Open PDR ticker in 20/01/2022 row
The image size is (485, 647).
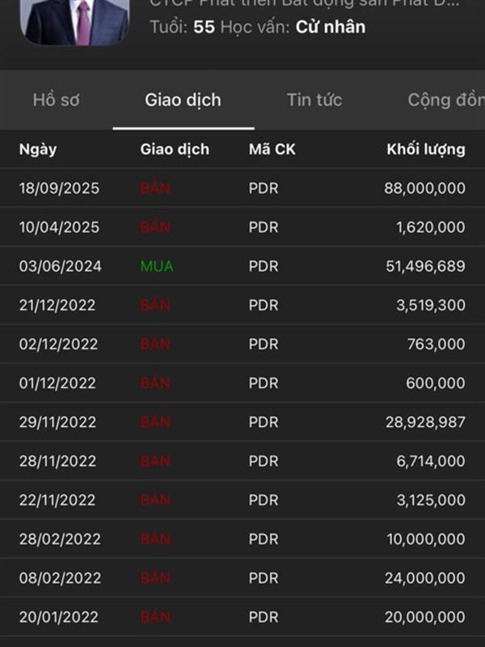tap(264, 617)
